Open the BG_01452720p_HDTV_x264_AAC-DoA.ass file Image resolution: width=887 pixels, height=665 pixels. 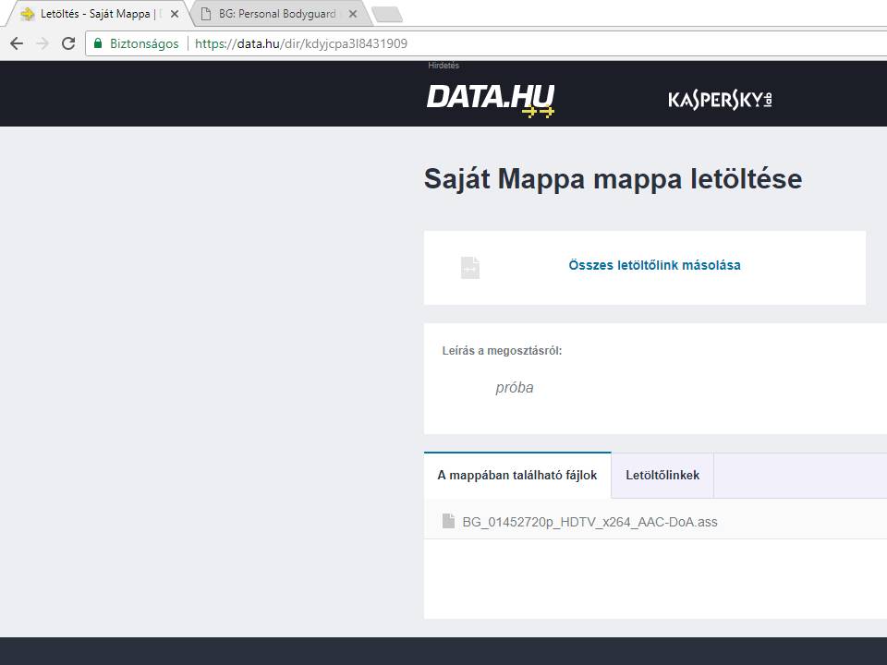tap(589, 522)
